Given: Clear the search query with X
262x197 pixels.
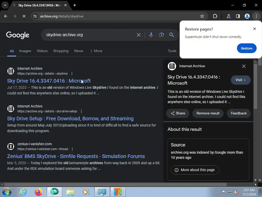Looking at the screenshot, I should tap(138, 35).
